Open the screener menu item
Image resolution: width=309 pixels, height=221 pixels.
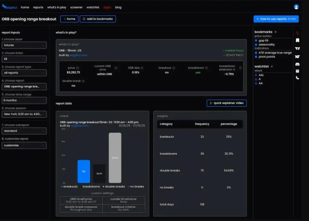click(x=76, y=7)
